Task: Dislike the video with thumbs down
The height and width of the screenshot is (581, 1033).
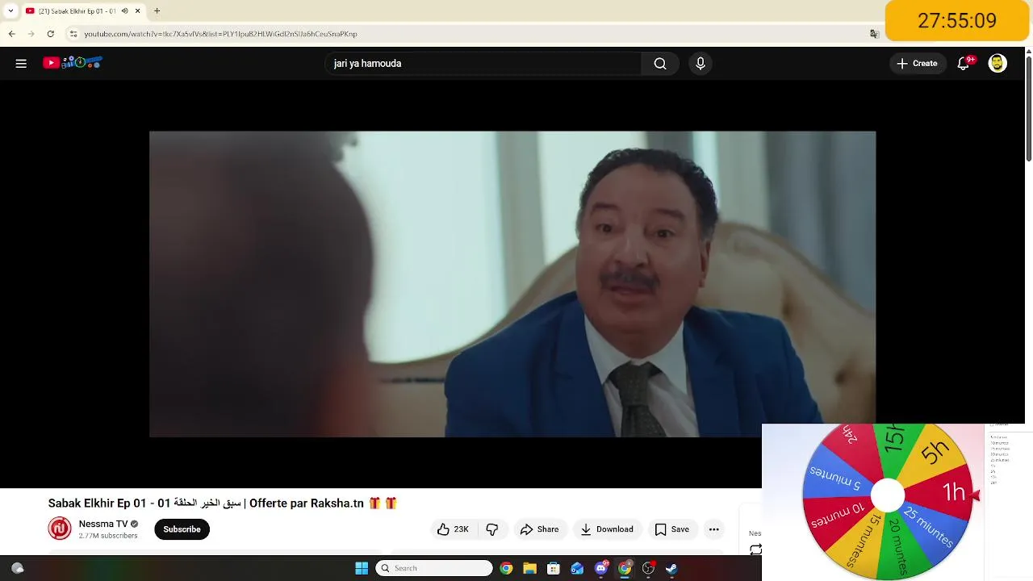Action: [492, 529]
